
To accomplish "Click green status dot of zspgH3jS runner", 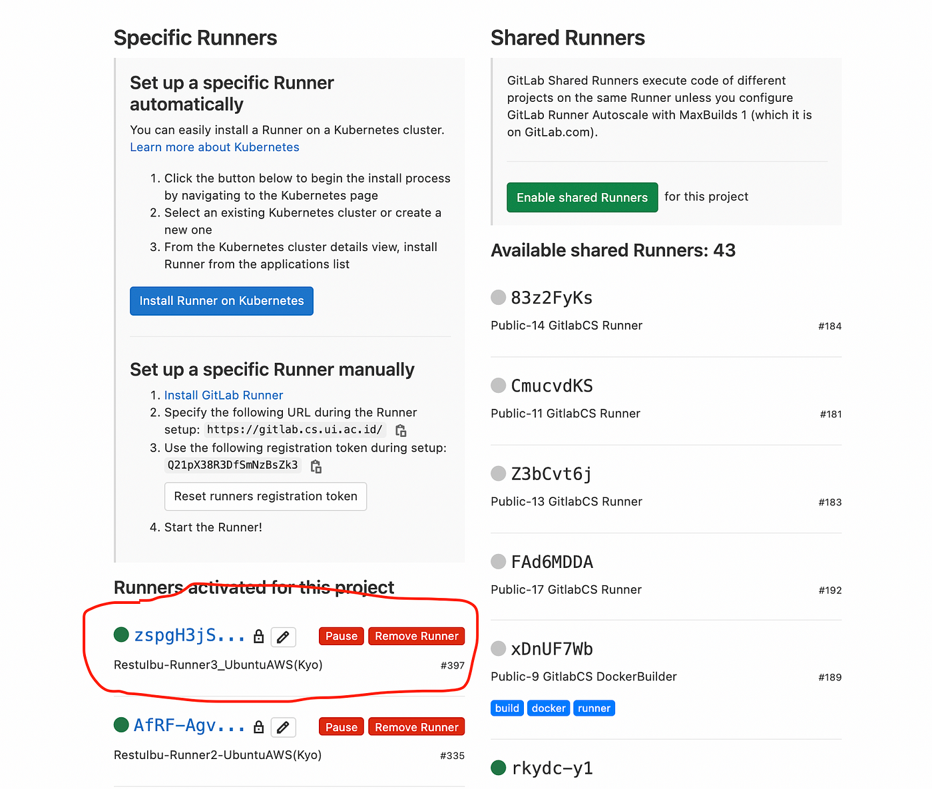I will tap(121, 635).
